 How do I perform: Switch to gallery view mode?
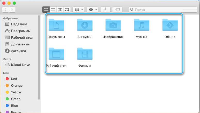[x=67, y=10]
